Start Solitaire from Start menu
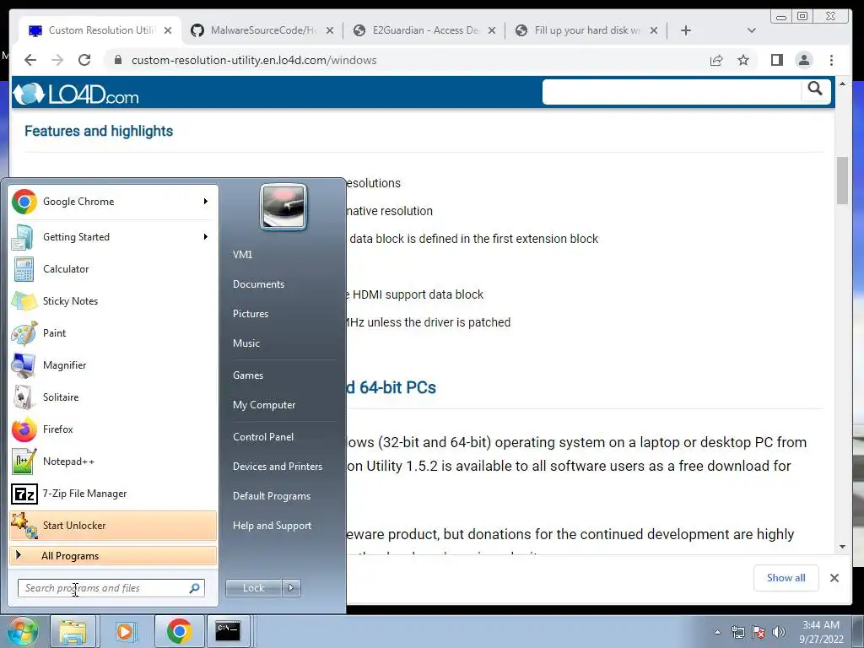This screenshot has width=864, height=648. click(x=113, y=397)
